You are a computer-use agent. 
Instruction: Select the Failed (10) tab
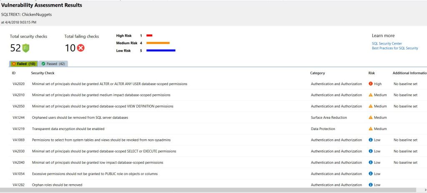point(23,64)
